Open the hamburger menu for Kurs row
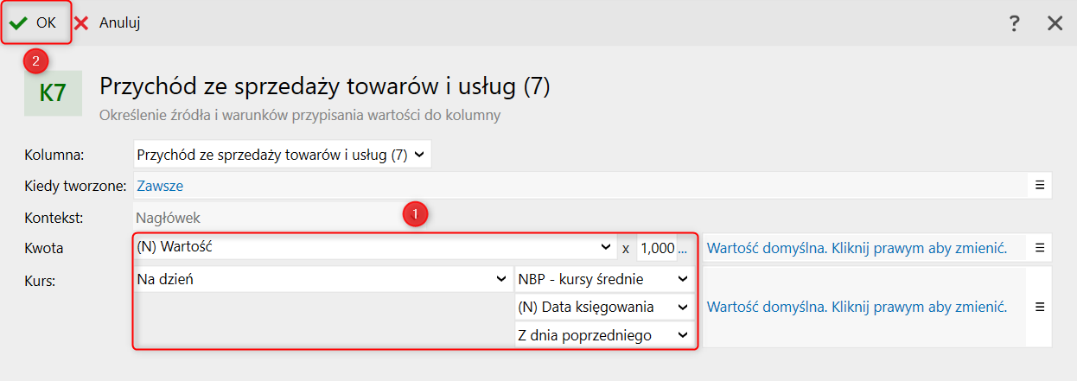Image resolution: width=1077 pixels, height=381 pixels. click(1041, 307)
